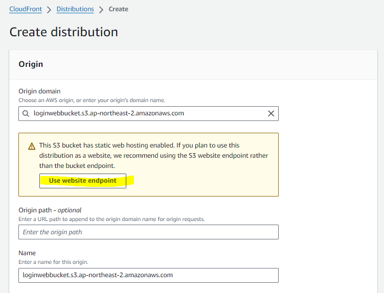The height and width of the screenshot is (293, 384).
Task: Select the Create breadcrumb text
Action: (x=118, y=9)
